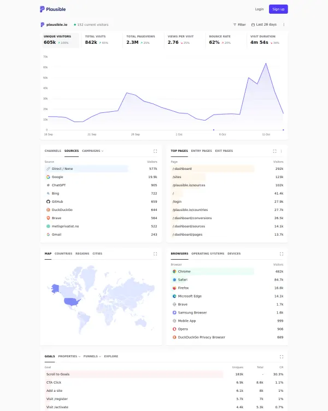Click the Chrome browser icon
Image resolution: width=328 pixels, height=411 pixels.
tap(174, 272)
